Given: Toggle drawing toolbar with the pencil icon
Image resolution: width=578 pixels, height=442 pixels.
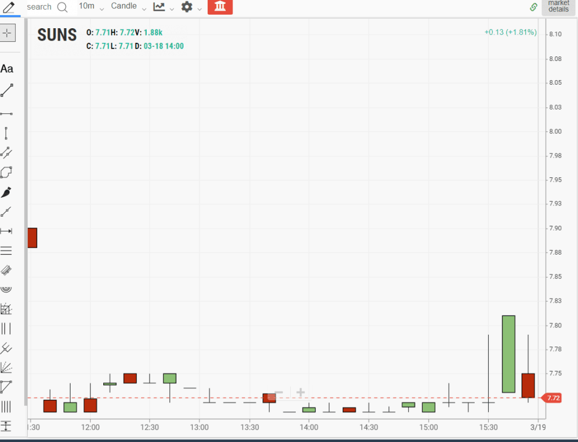Looking at the screenshot, I should tap(8, 7).
